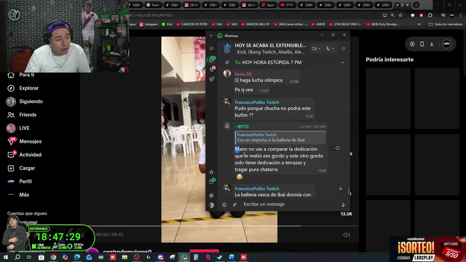Open TikTok profile avatar top right
The image size is (466, 262).
(447, 44)
